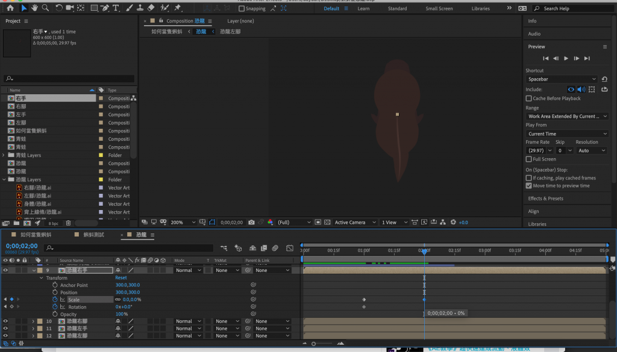Viewport: 617px width, 352px height.
Task: Select the Hand tool in the toolbar
Action: [35, 8]
